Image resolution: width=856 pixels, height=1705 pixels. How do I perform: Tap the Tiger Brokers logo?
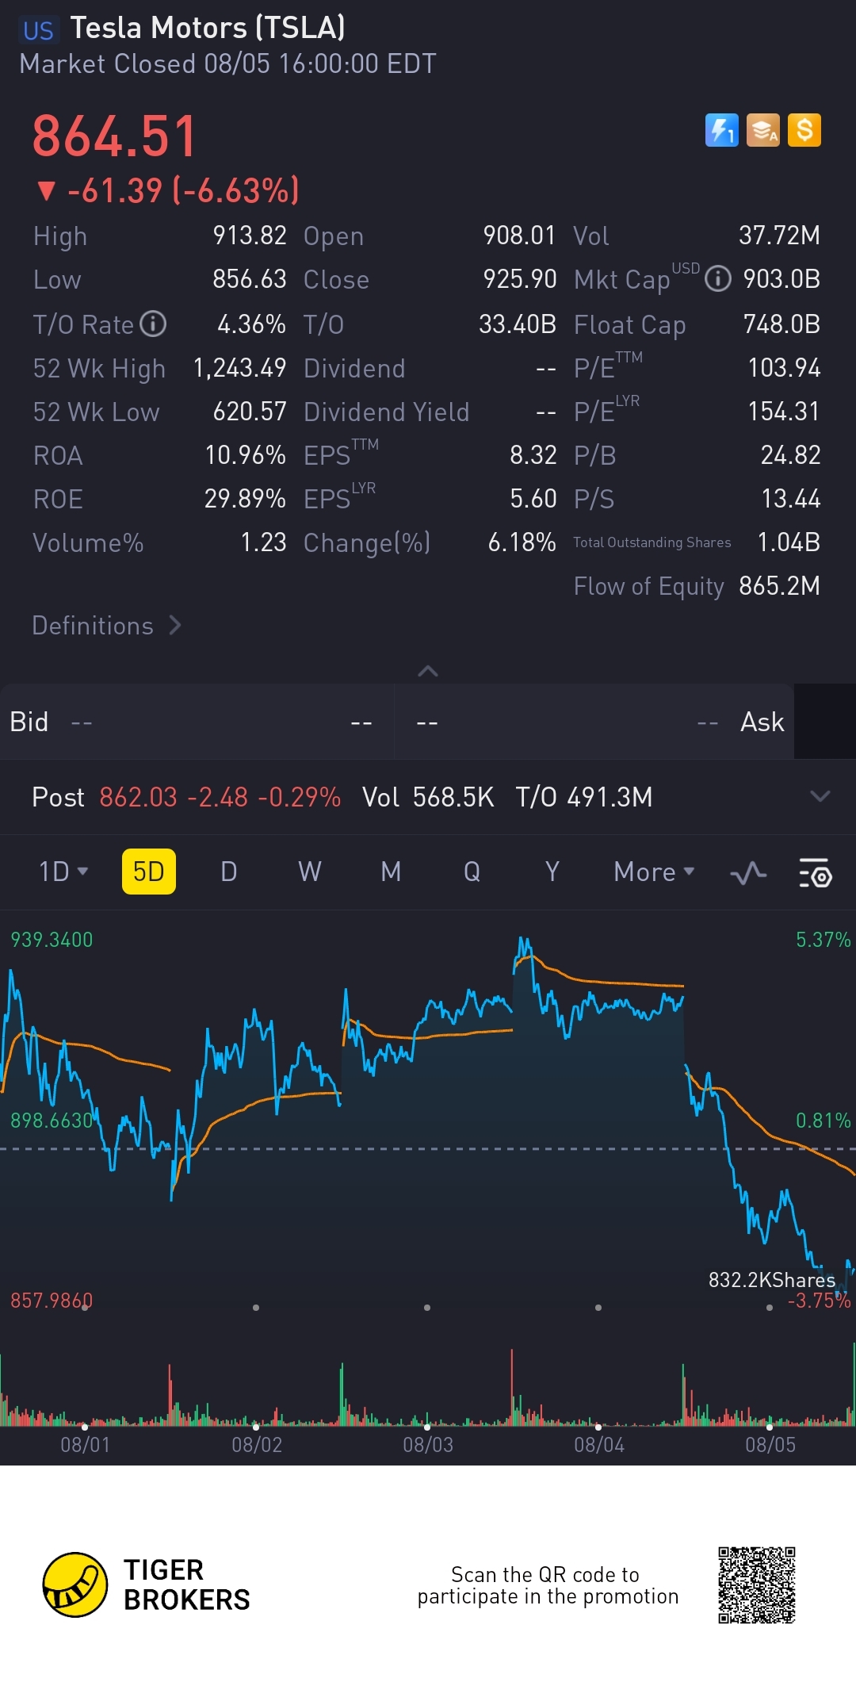(147, 1584)
